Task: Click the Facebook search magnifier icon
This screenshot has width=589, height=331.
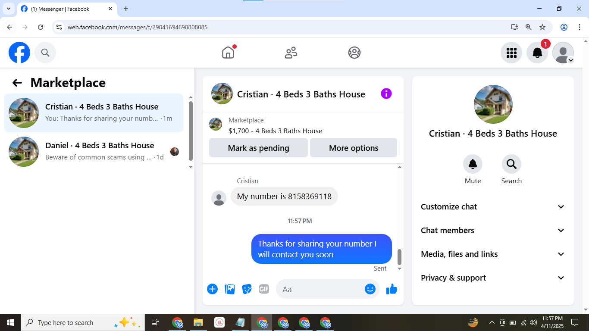Action: click(45, 53)
